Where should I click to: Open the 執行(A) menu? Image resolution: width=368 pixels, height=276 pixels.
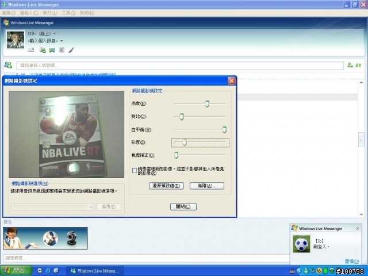coord(50,13)
